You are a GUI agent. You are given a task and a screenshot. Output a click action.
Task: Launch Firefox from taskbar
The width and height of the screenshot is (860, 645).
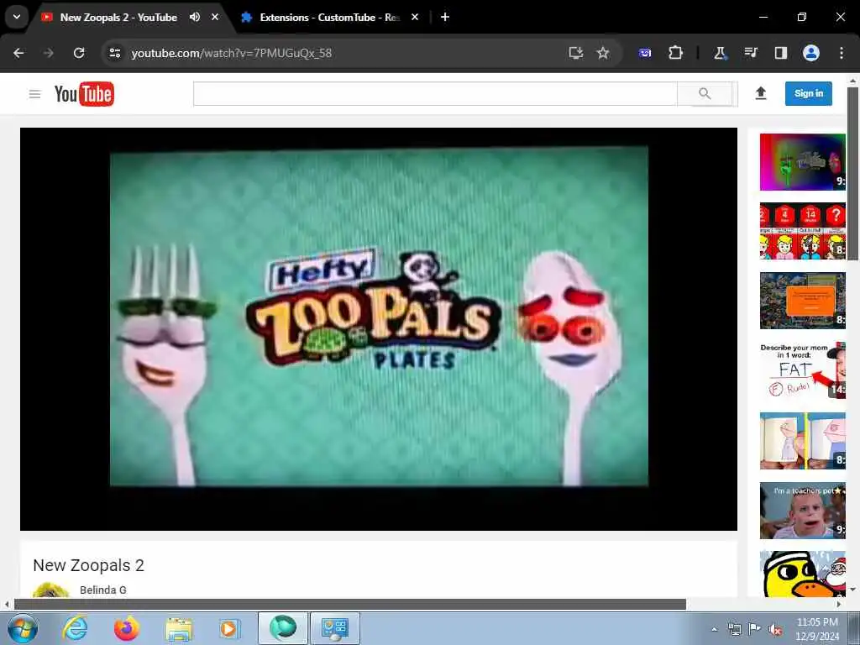coord(126,628)
